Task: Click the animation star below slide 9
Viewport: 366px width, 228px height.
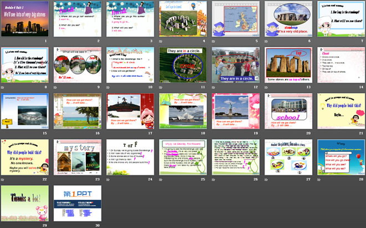Action: point(56,87)
